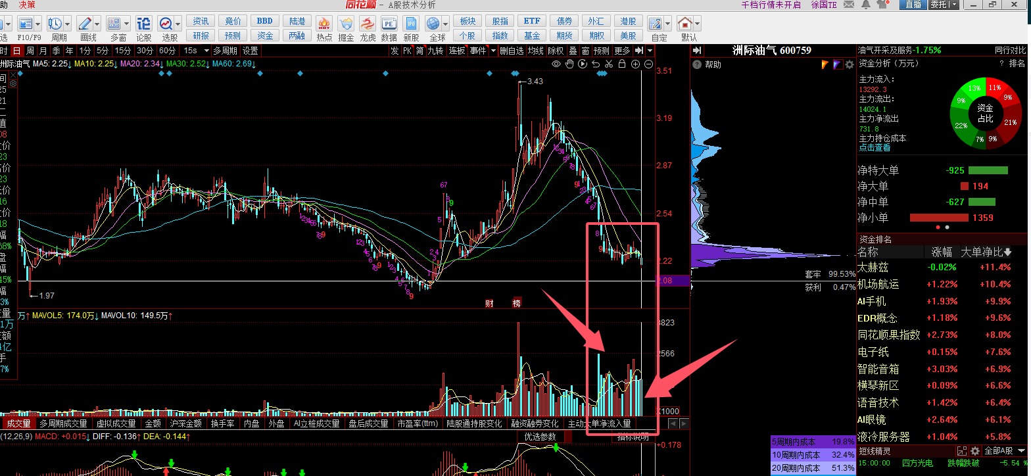1031x476 pixels.
Task: Open chip distribution settings gear icon
Action: pos(850,64)
